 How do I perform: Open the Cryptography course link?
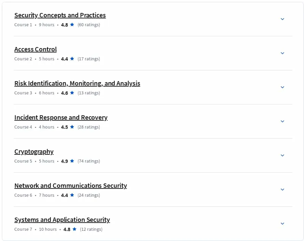pyautogui.click(x=34, y=152)
